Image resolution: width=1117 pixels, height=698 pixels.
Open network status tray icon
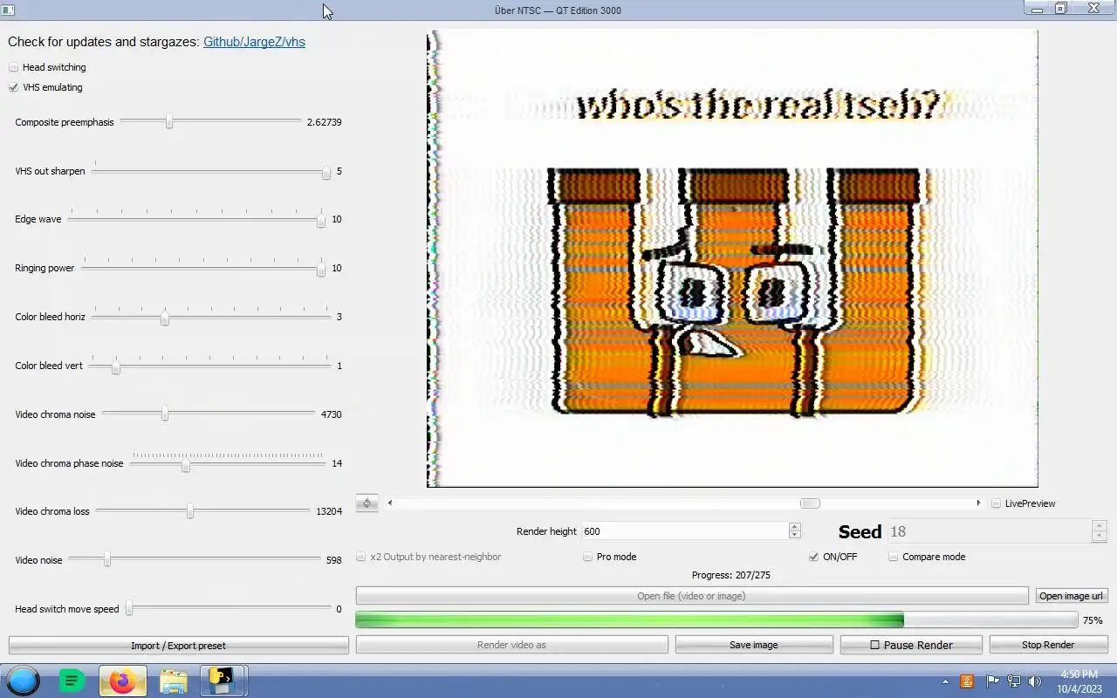1014,681
